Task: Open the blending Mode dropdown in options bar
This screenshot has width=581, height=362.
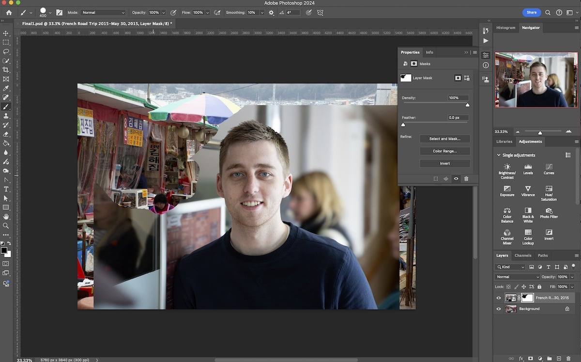Action: click(103, 13)
